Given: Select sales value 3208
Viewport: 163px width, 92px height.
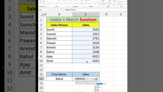Looking at the screenshot, I should pyautogui.click(x=86, y=52).
